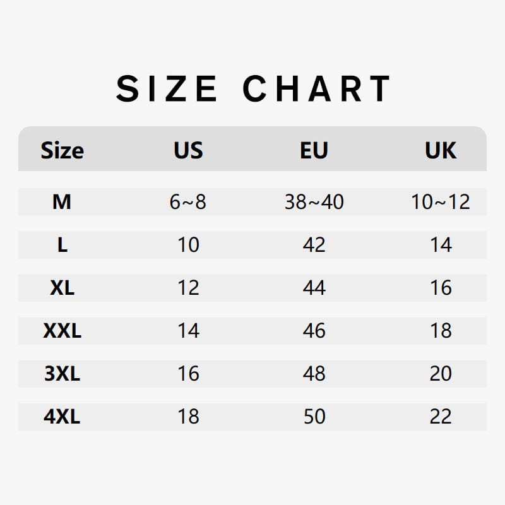This screenshot has height=505, width=505.
Task: Click the SIZE CHART title
Action: pos(254,88)
